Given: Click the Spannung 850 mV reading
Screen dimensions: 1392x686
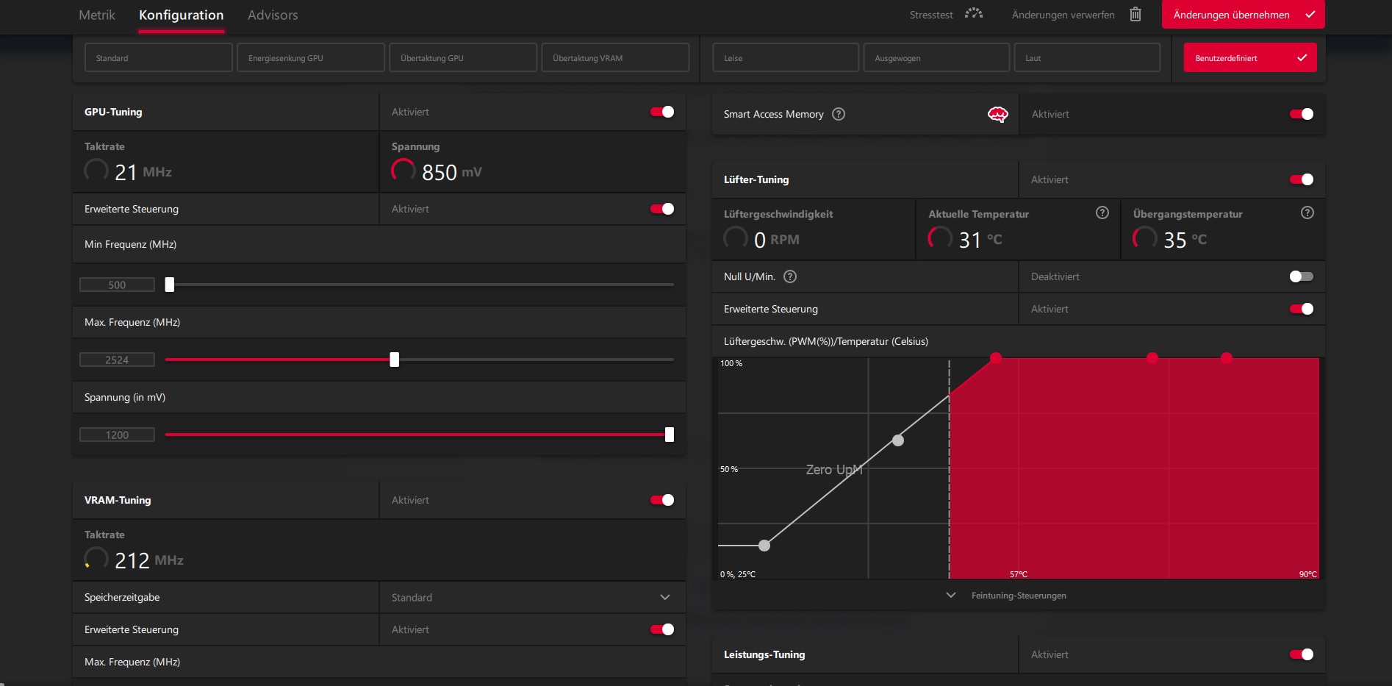Looking at the screenshot, I should coord(451,172).
